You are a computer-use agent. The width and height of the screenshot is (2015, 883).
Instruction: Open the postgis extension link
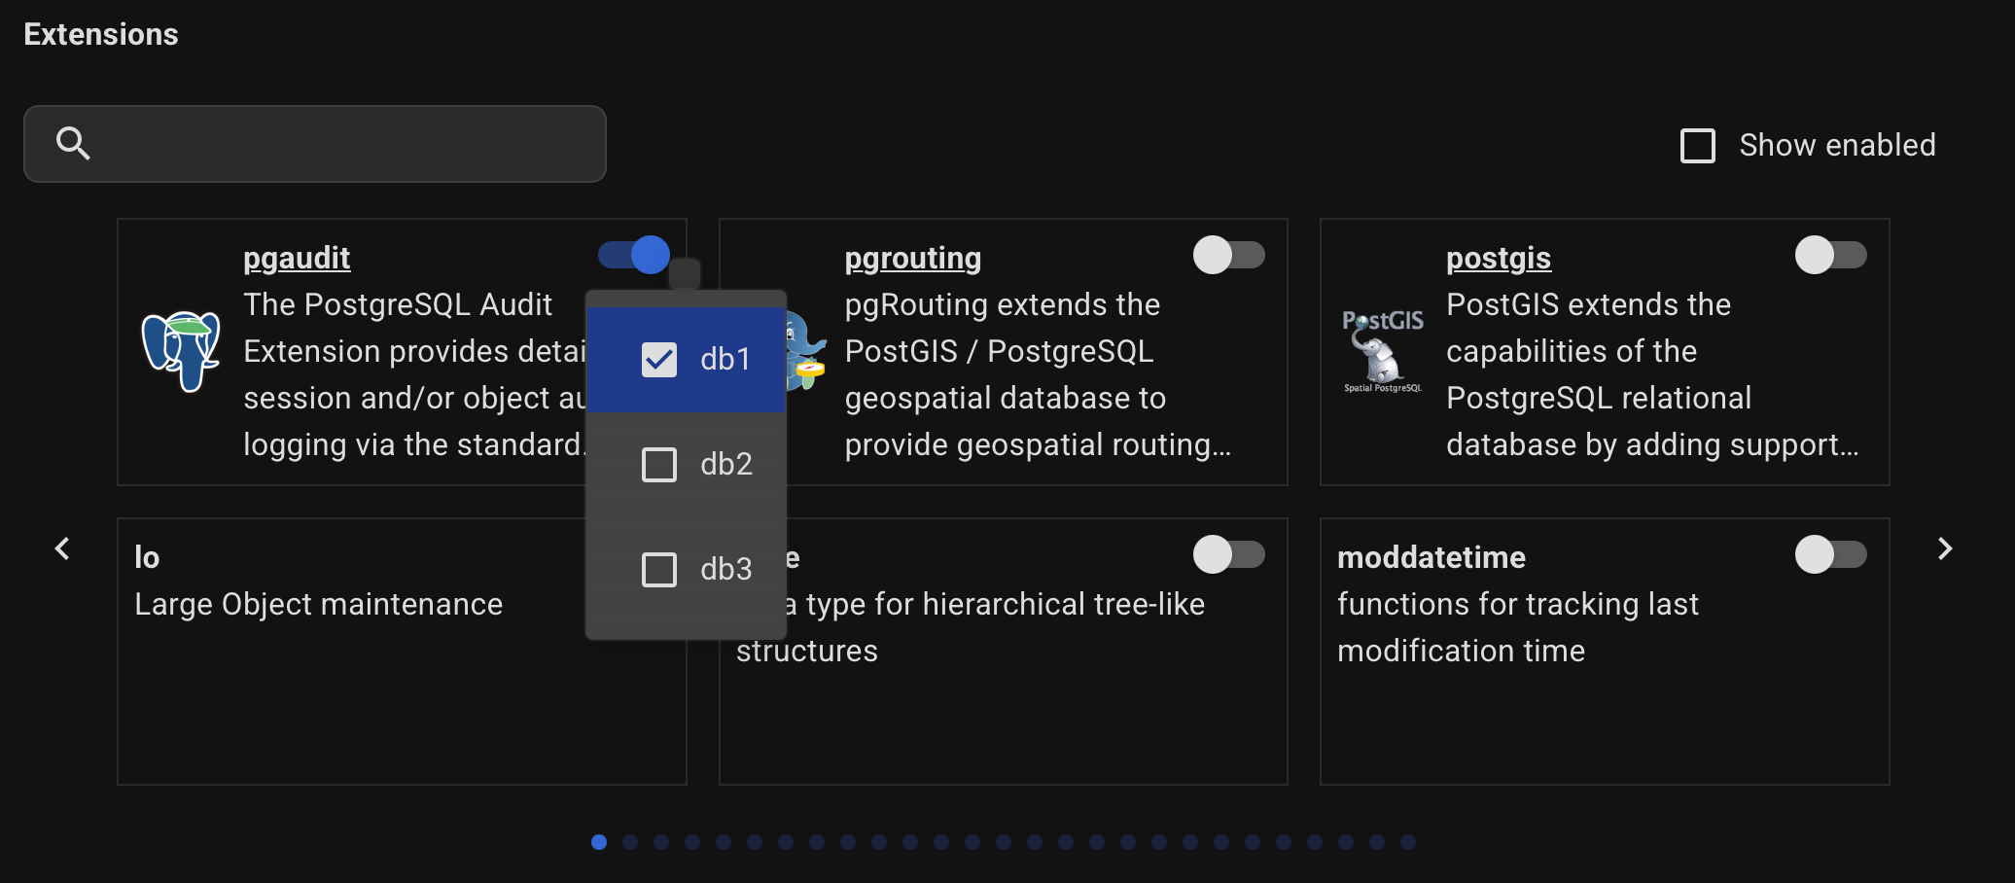(x=1498, y=258)
